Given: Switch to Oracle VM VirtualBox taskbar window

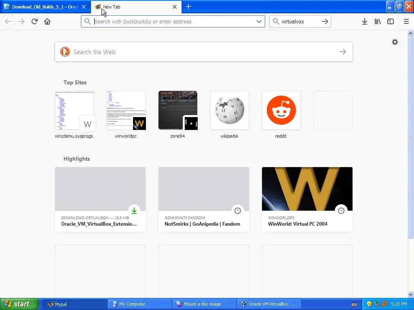Looking at the screenshot, I should coord(270,304).
